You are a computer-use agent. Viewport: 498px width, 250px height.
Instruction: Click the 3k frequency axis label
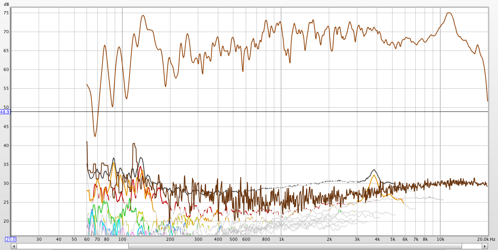pos(357,239)
